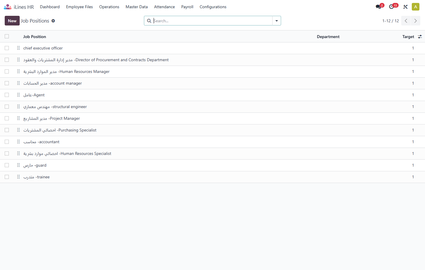Create a New job position
Viewport: 425px width, 270px height.
(12, 21)
